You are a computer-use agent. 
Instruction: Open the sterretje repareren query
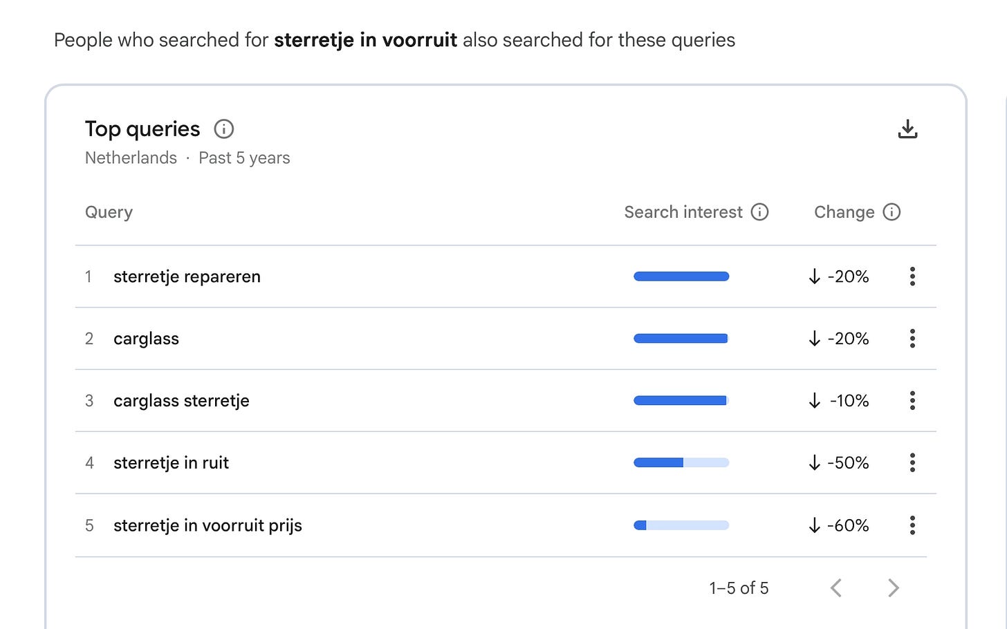coord(187,276)
